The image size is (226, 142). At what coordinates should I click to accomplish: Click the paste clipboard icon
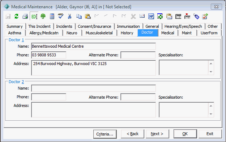point(88,16)
